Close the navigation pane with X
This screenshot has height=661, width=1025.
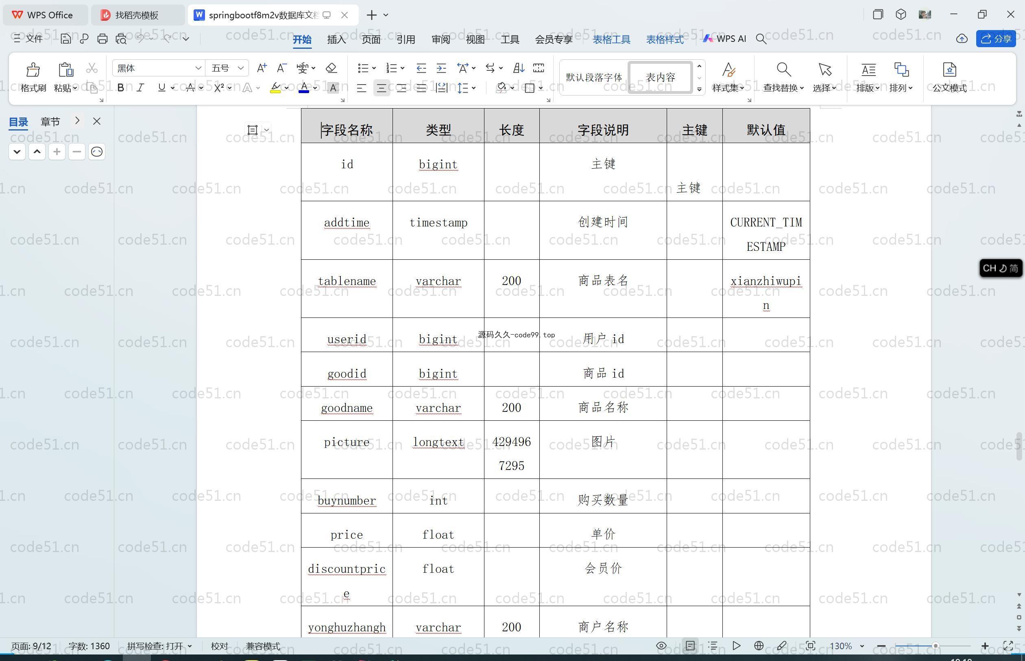(x=97, y=122)
